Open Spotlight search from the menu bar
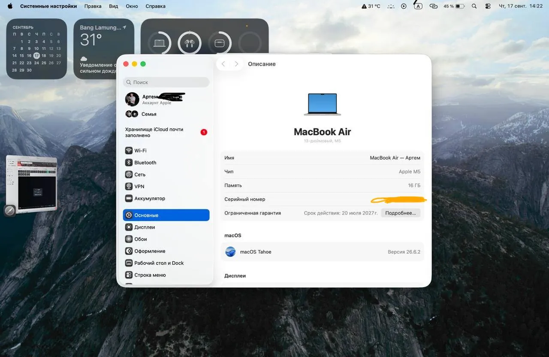Screen dimensions: 549x357 474,6
